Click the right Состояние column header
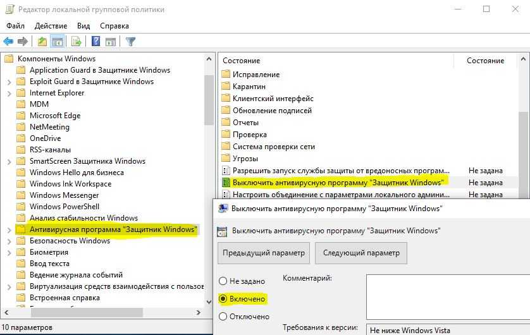 tap(485, 61)
